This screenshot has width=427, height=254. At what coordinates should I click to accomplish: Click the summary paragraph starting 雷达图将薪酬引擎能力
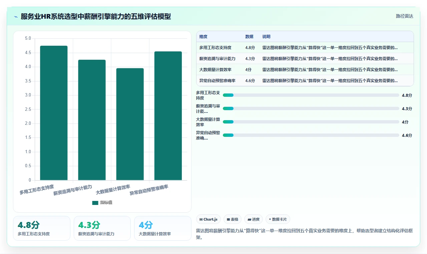point(305,234)
